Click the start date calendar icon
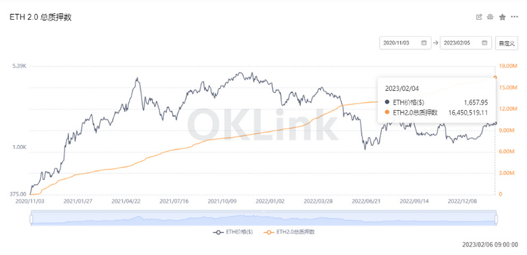The width and height of the screenshot is (527, 255). coord(424,43)
